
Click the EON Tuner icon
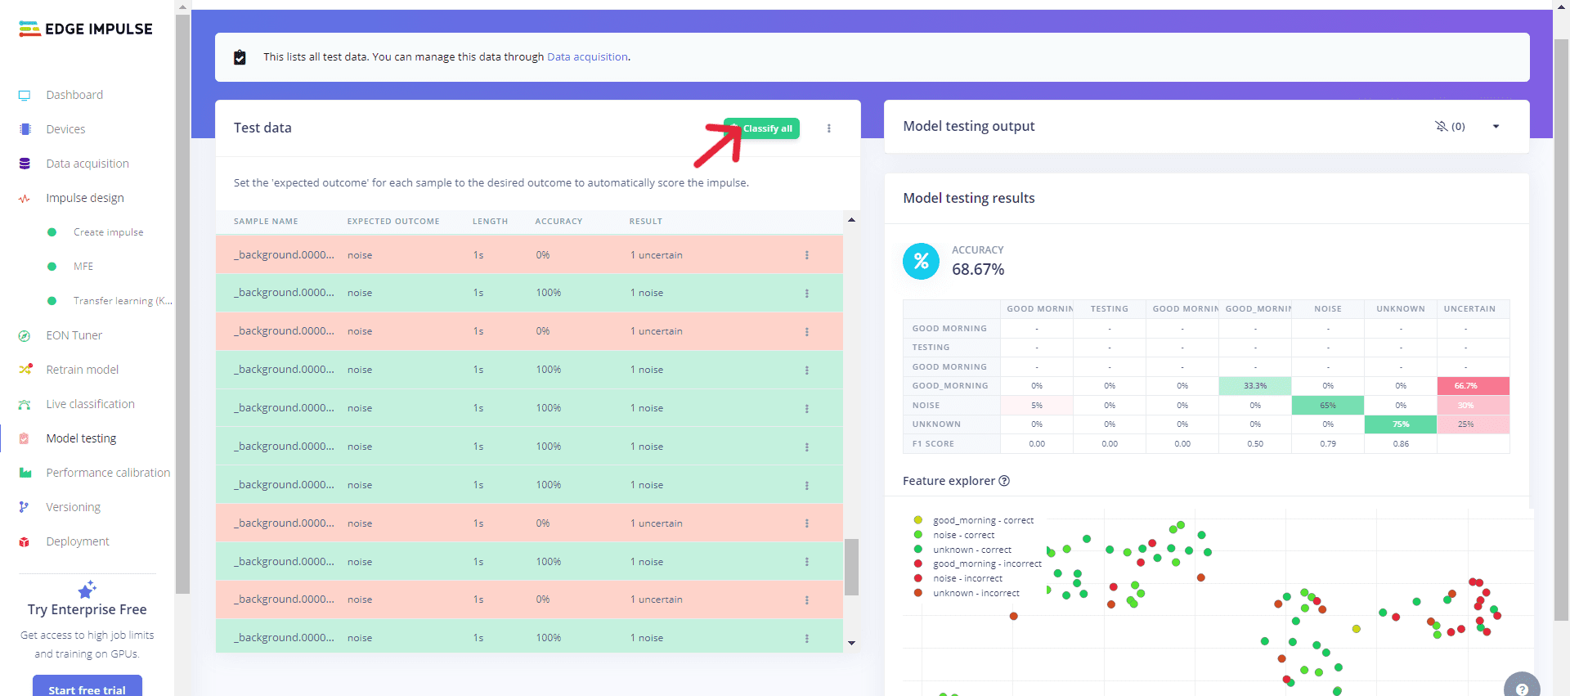tap(25, 335)
